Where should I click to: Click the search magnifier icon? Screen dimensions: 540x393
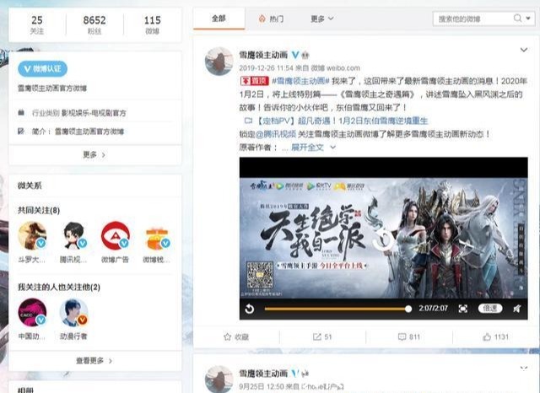tap(517, 19)
